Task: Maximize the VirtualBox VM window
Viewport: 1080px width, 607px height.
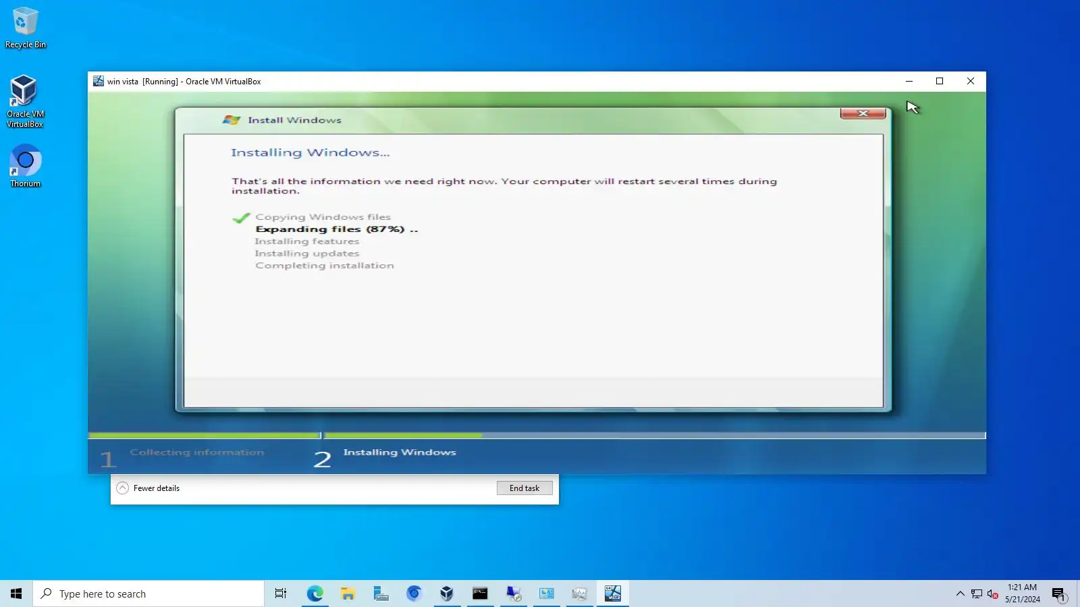Action: click(x=940, y=81)
